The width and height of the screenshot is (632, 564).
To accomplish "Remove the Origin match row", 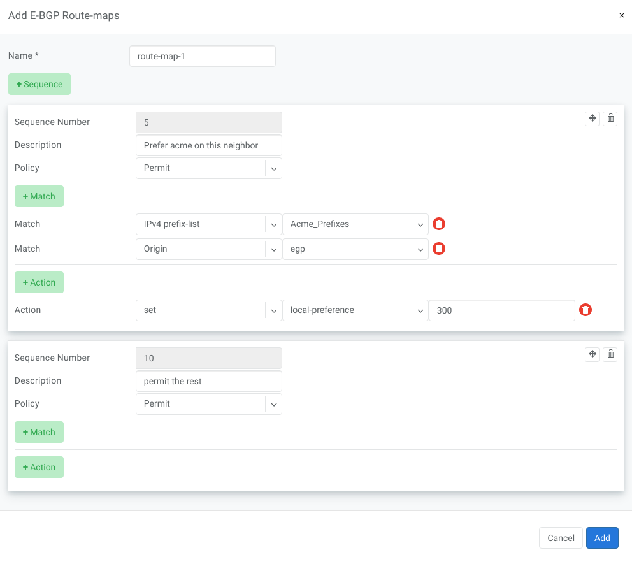I will (439, 249).
